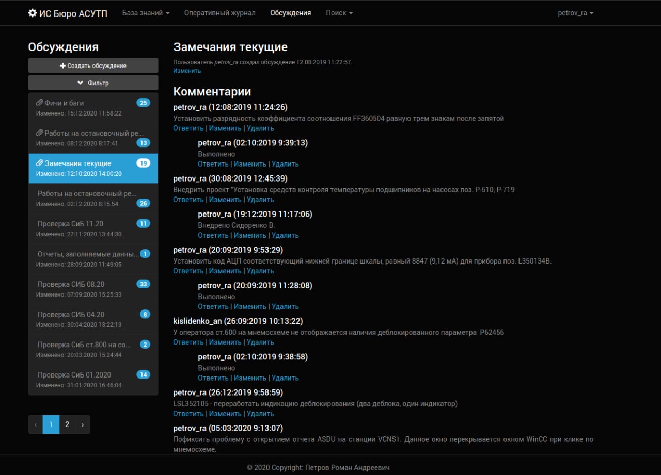The width and height of the screenshot is (661, 475).
Task: Reply to comment from 26:12:2019 9:58:59
Action: (x=188, y=414)
